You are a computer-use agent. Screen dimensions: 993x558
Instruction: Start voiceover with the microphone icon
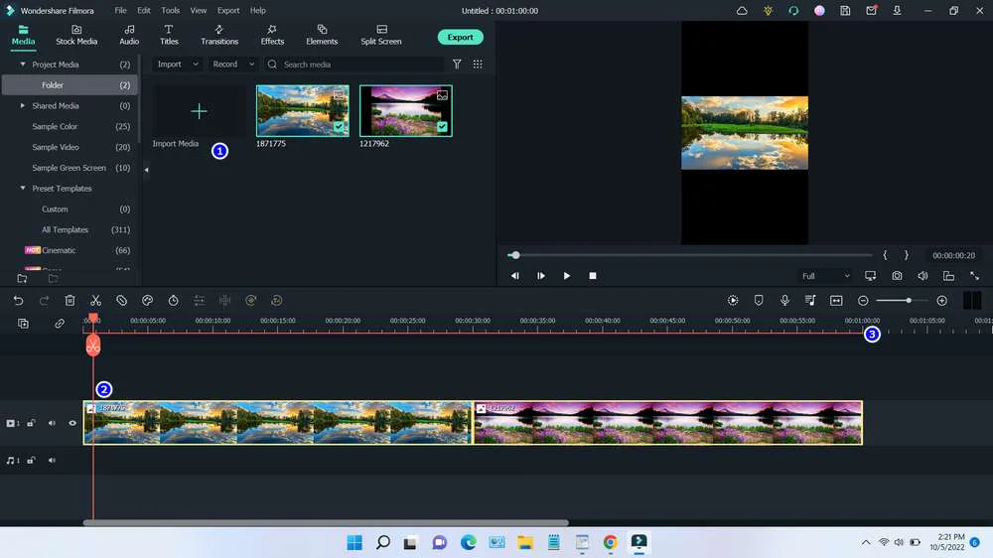[x=784, y=301]
